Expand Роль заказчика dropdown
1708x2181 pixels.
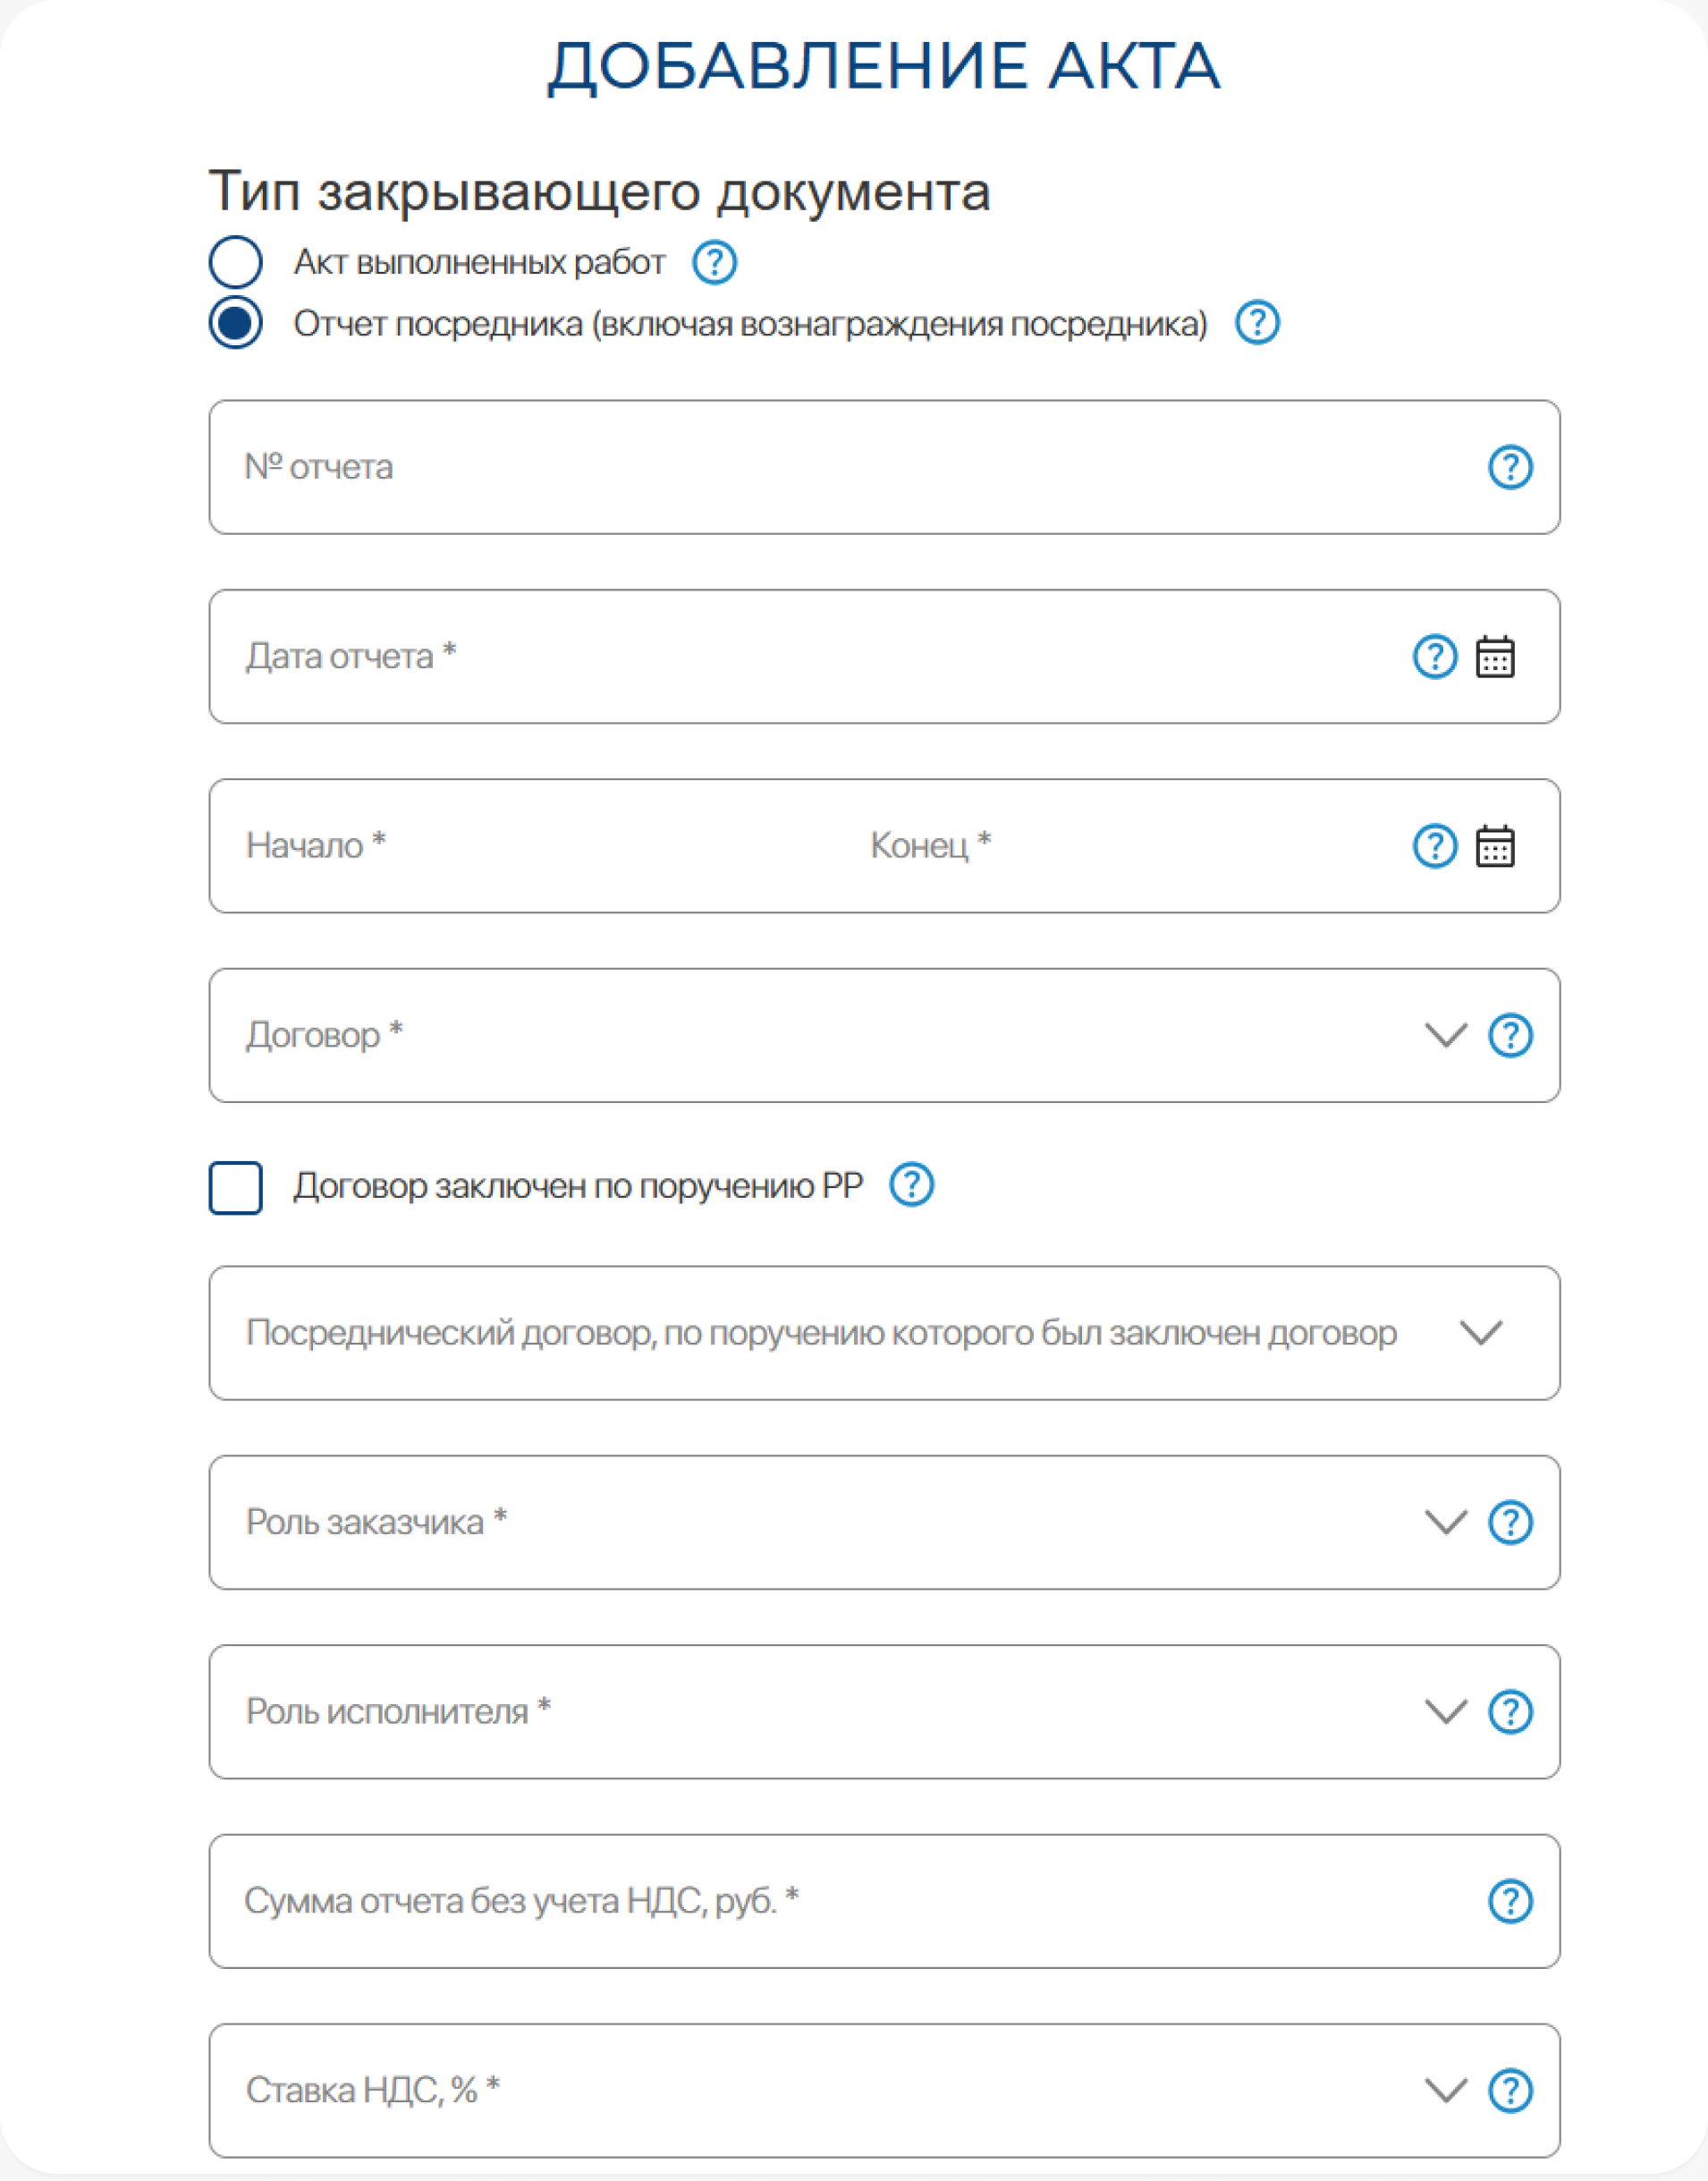tap(1445, 1522)
